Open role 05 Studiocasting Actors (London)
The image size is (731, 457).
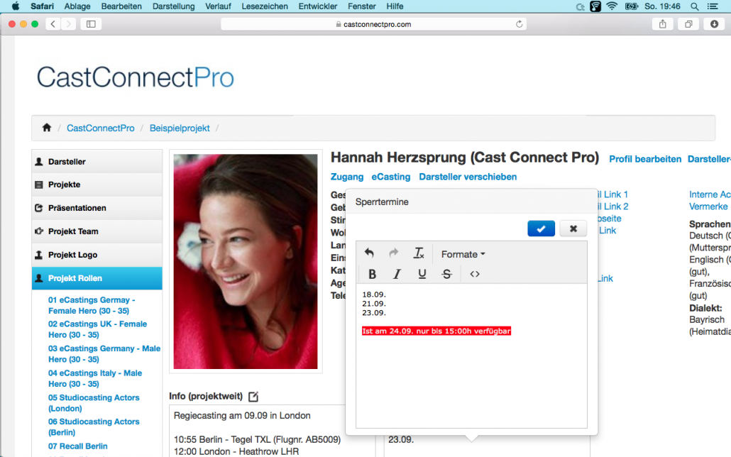pos(94,403)
